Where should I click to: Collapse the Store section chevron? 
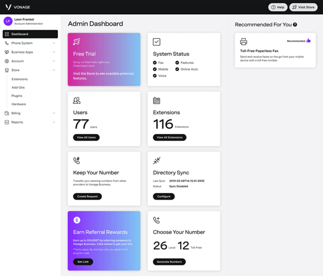54,70
